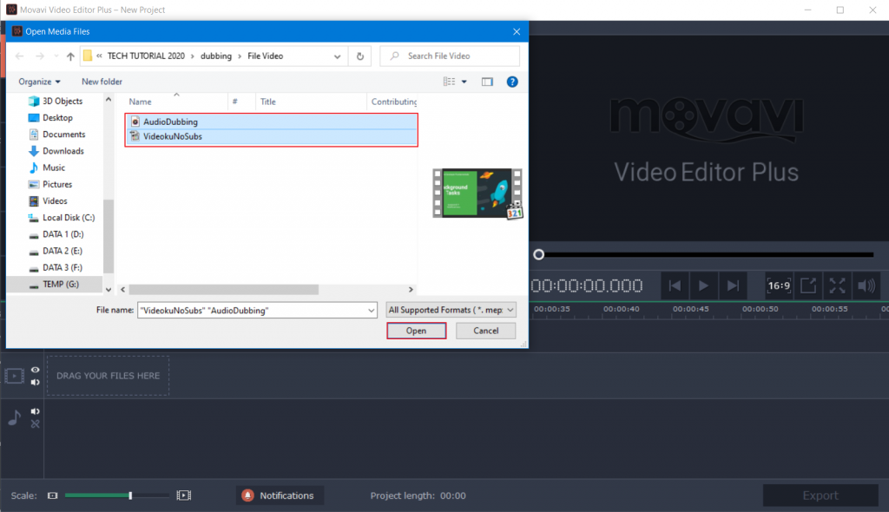This screenshot has width=889, height=512.
Task: Mute the video track audio
Action: (x=35, y=382)
